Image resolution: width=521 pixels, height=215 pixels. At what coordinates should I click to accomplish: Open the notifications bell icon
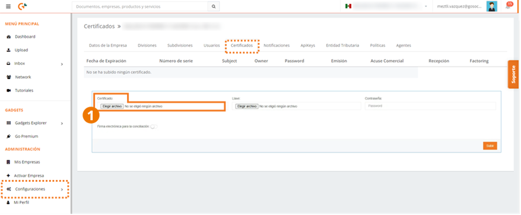point(508,6)
